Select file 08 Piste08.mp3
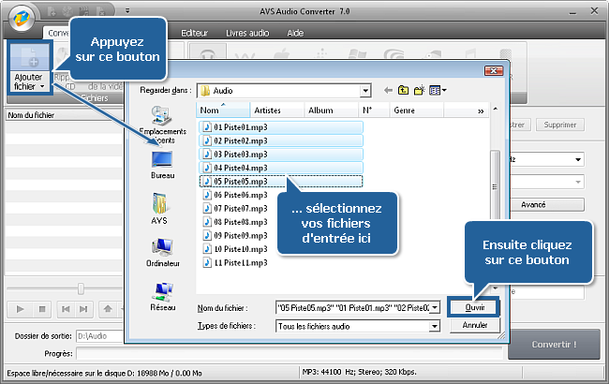The width and height of the screenshot is (609, 384). point(235,222)
